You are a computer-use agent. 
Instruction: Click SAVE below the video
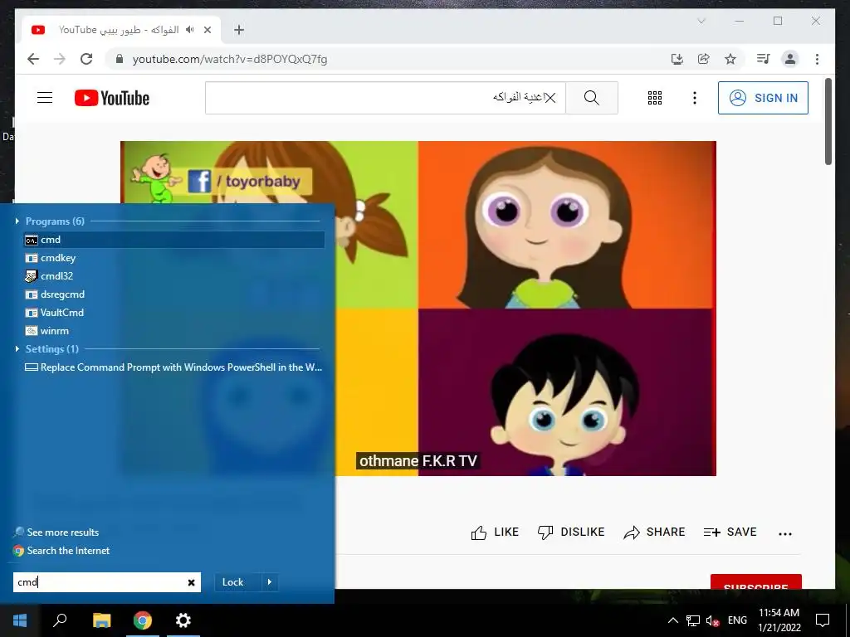click(730, 532)
